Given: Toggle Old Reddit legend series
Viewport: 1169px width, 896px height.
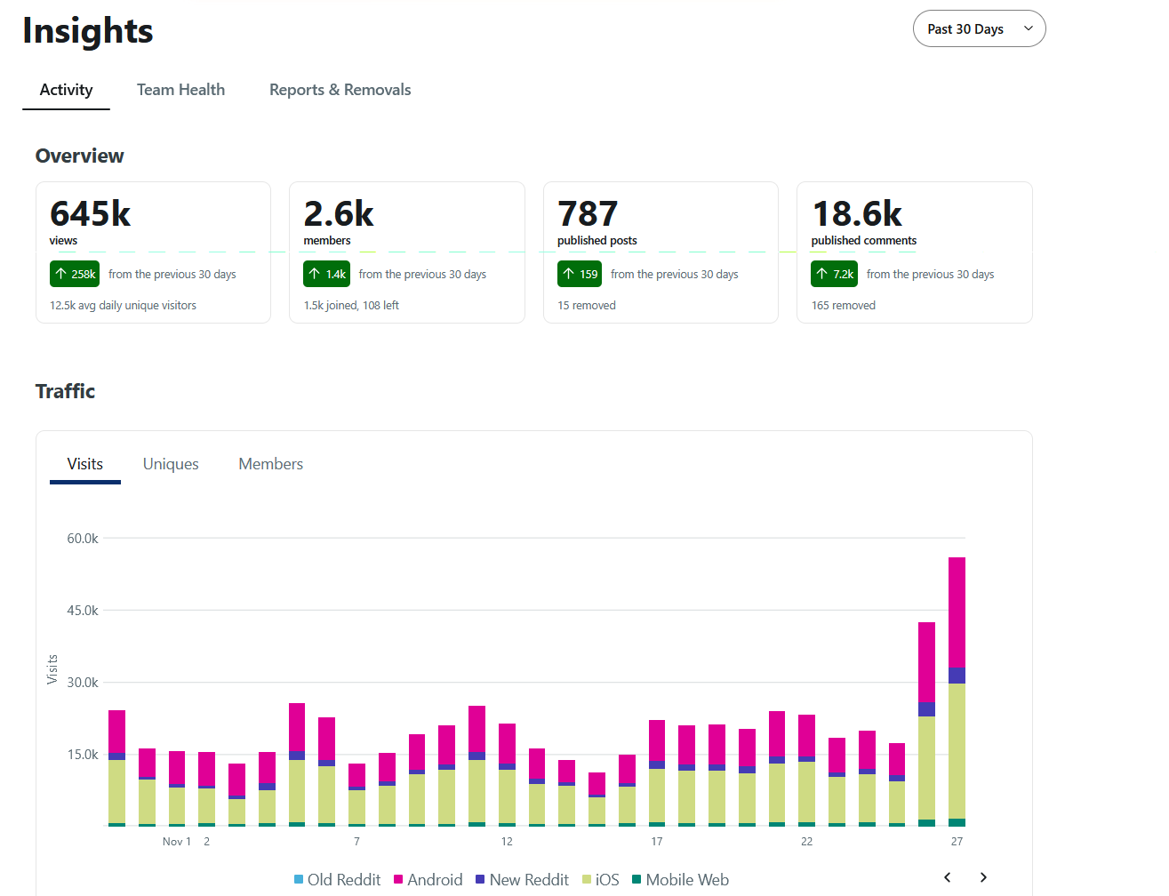Looking at the screenshot, I should pyautogui.click(x=337, y=879).
